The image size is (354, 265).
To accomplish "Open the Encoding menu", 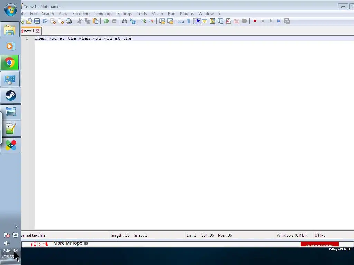I will point(81,14).
